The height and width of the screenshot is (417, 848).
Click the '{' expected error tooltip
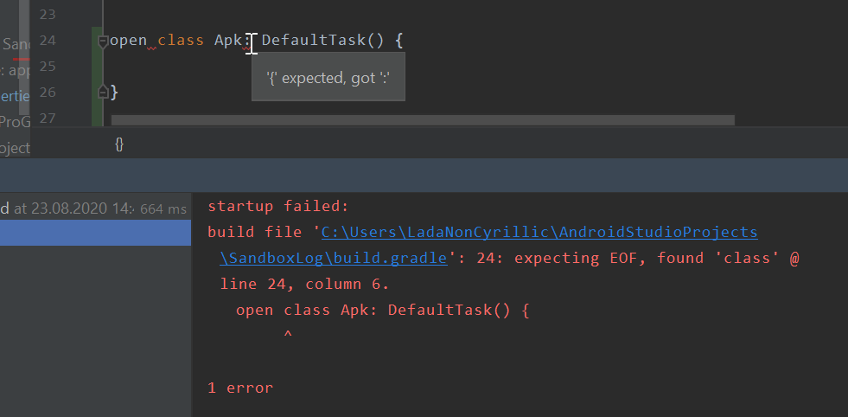tap(328, 79)
